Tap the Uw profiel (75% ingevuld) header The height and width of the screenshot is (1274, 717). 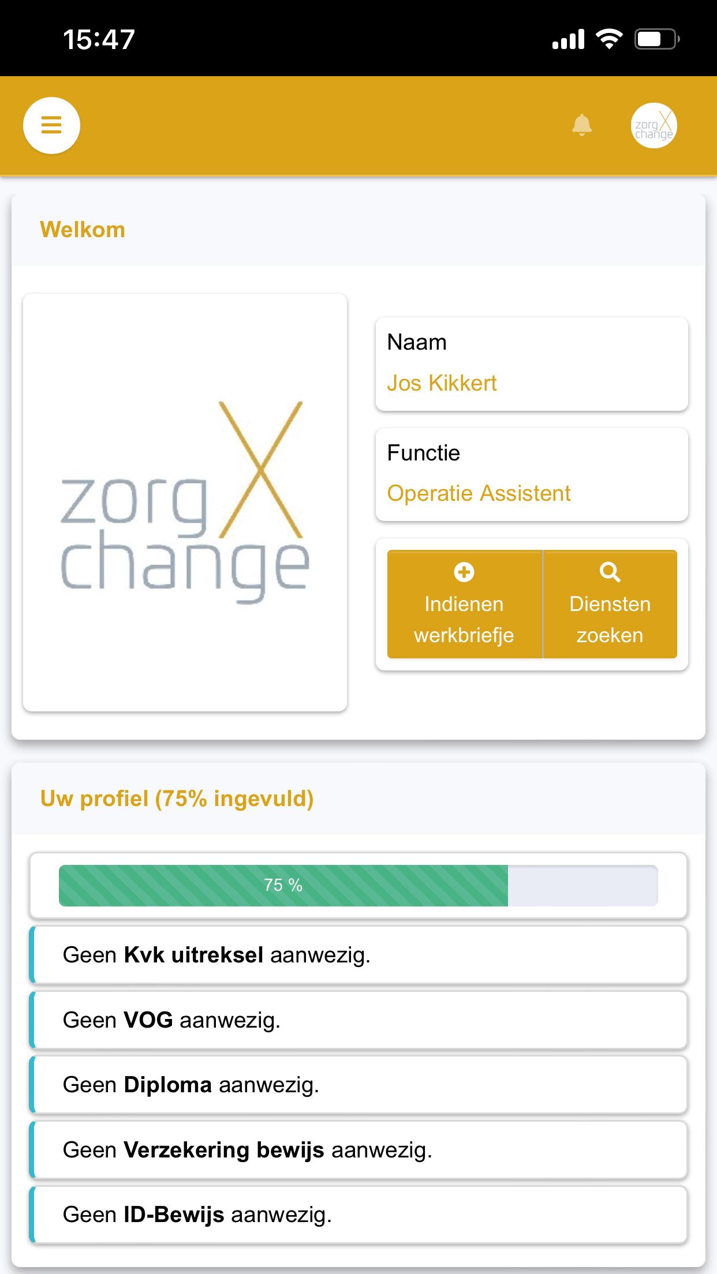coord(177,799)
